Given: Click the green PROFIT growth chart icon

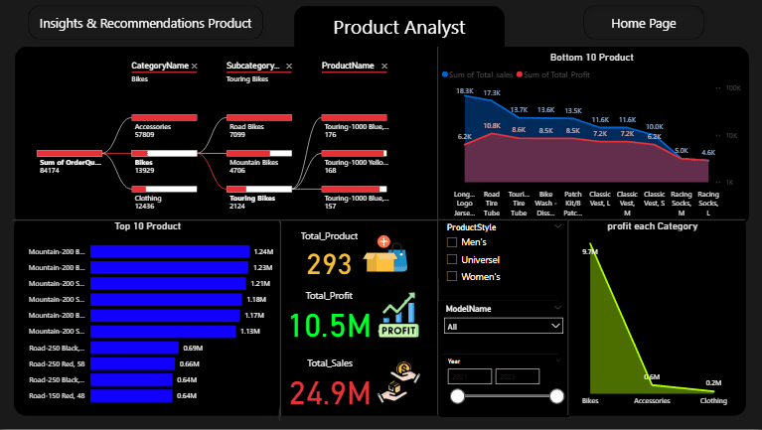Looking at the screenshot, I should pyautogui.click(x=398, y=315).
